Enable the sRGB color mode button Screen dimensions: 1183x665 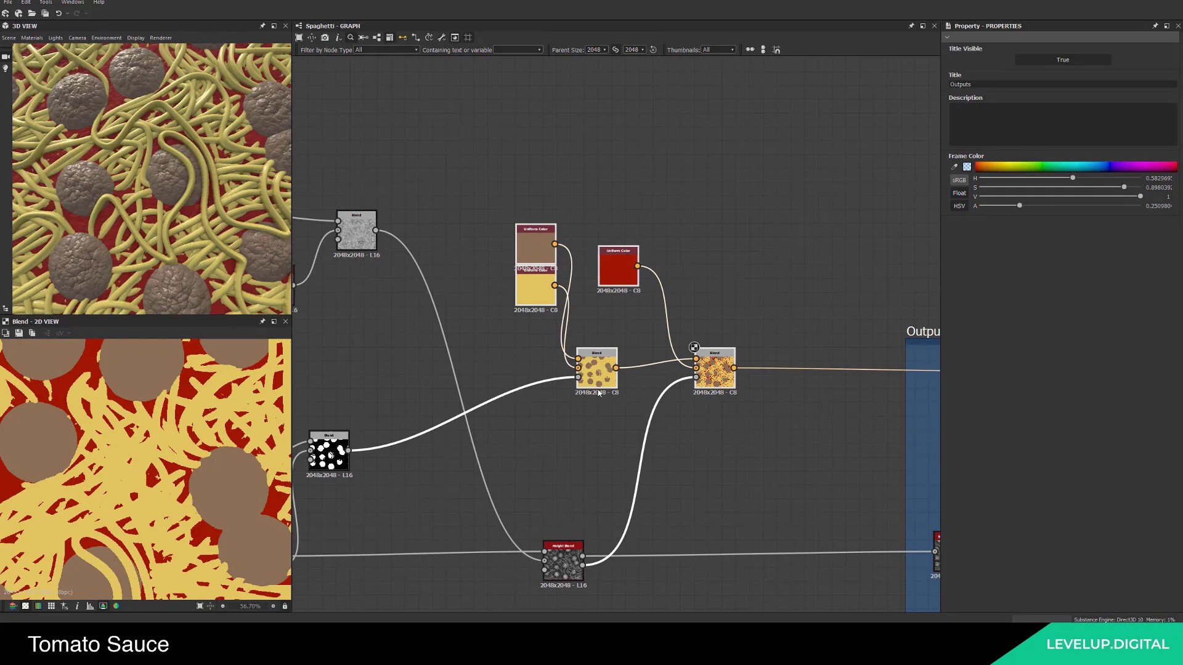click(x=959, y=180)
